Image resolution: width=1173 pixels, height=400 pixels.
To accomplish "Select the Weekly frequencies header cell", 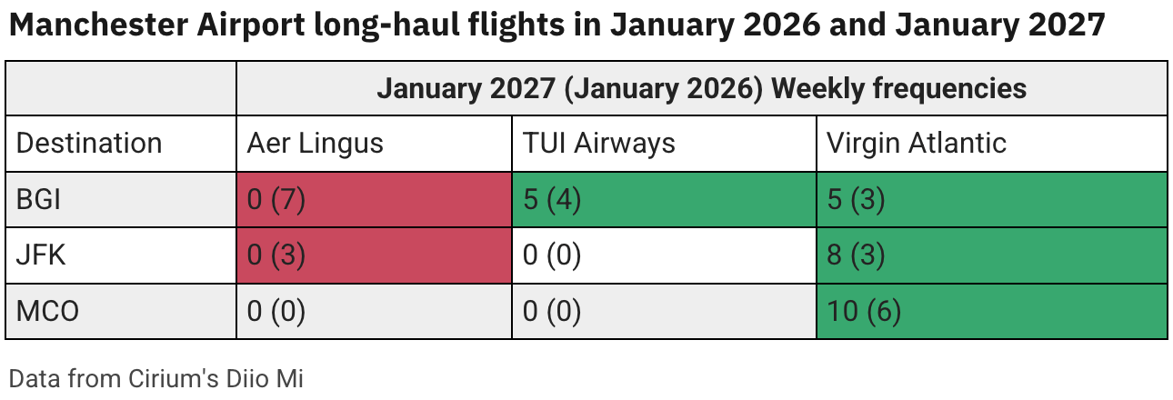I will (701, 88).
